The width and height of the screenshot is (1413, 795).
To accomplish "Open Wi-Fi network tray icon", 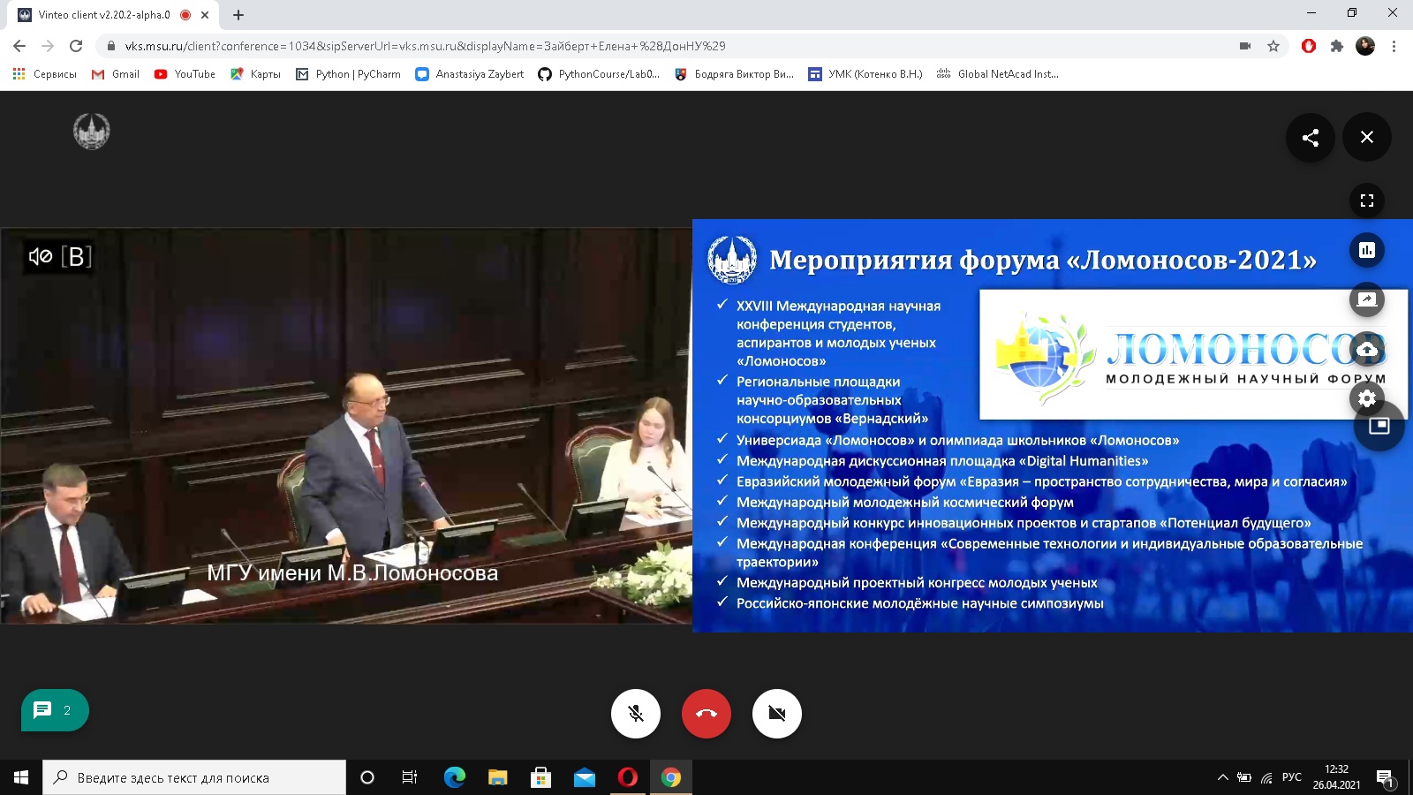I will tap(1267, 777).
